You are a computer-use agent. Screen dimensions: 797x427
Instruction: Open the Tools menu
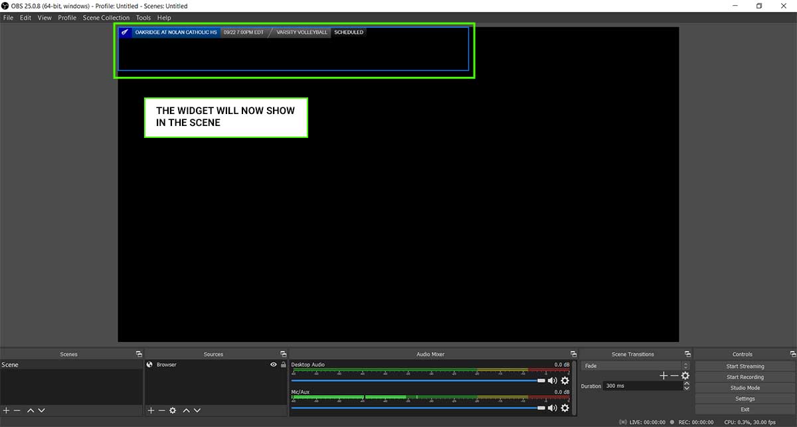pos(143,18)
